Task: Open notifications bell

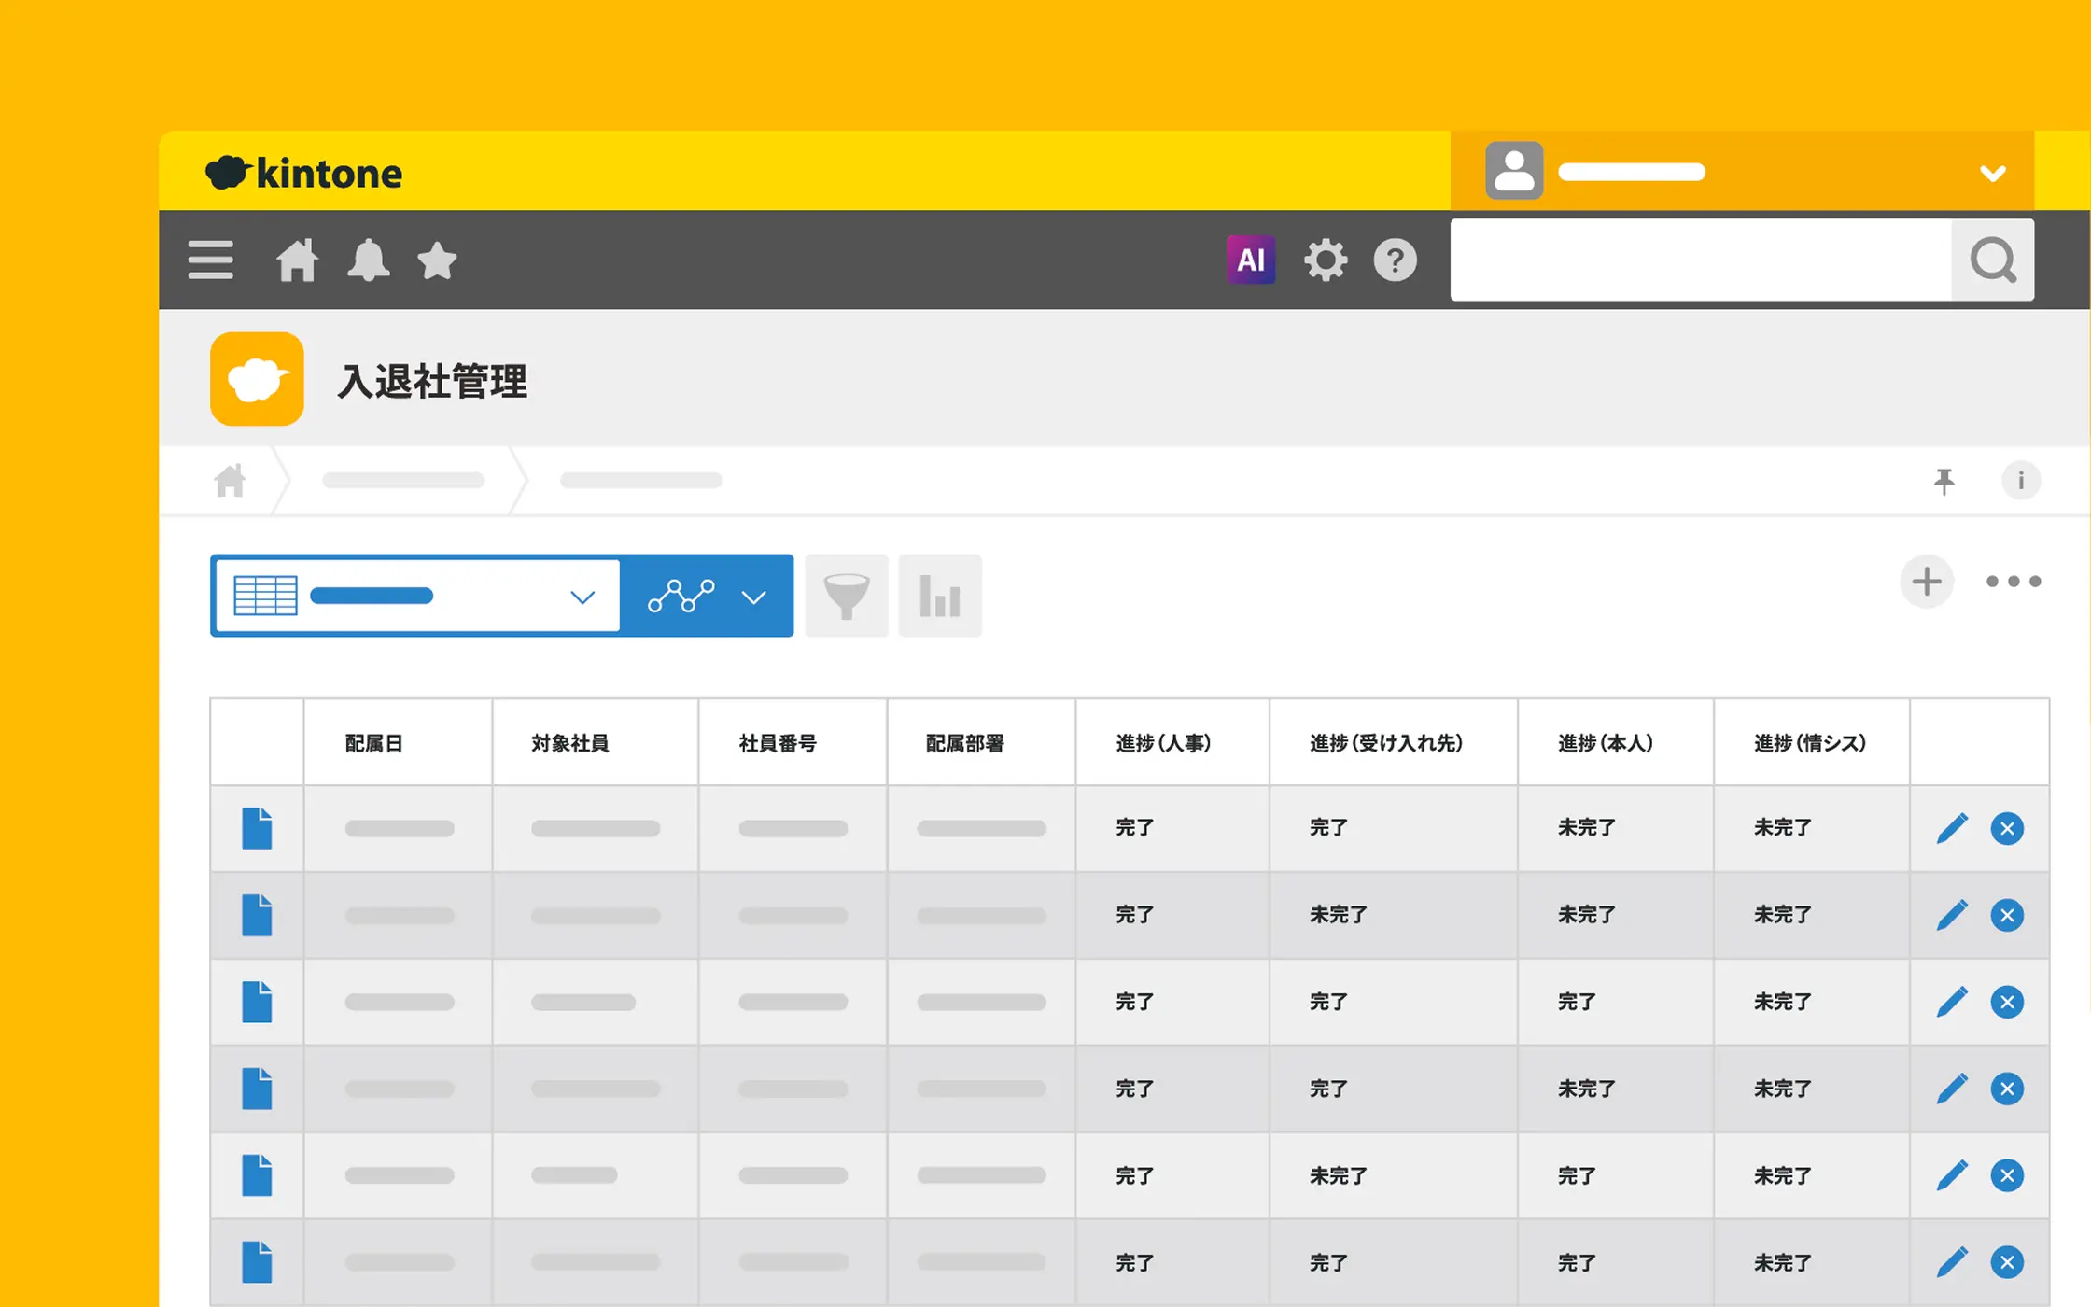Action: tap(369, 260)
